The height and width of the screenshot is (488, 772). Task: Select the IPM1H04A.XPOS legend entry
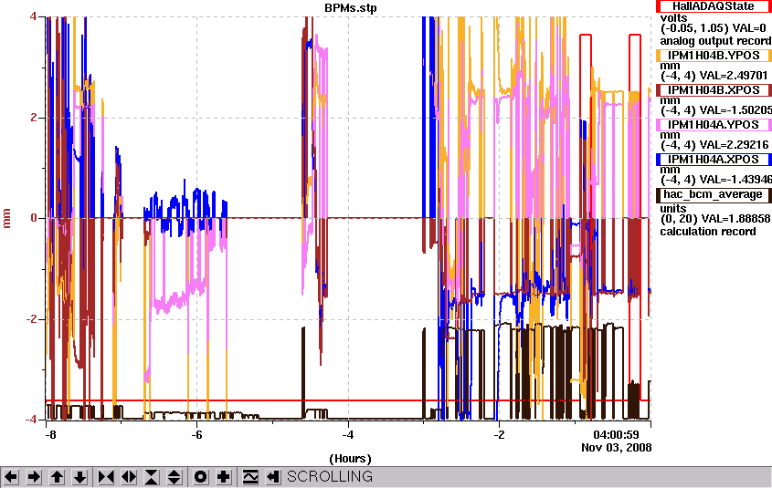coord(714,160)
